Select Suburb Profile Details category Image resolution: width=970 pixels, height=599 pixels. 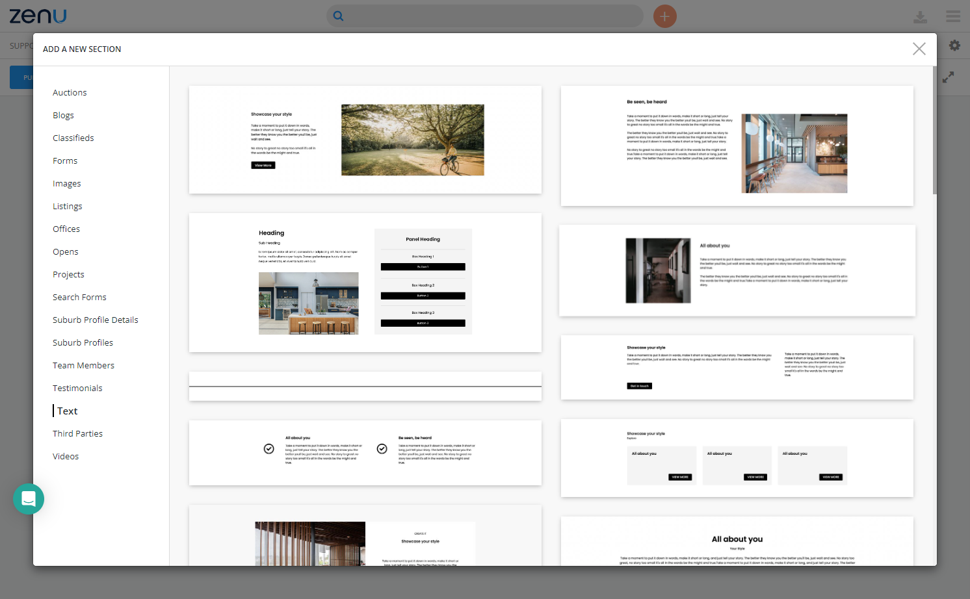click(x=96, y=320)
